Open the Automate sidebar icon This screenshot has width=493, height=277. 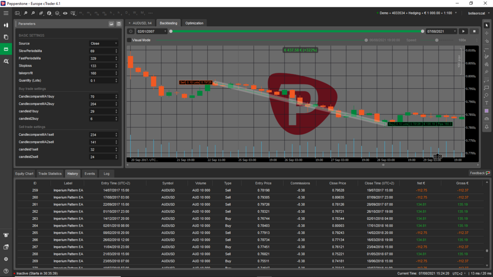6,49
